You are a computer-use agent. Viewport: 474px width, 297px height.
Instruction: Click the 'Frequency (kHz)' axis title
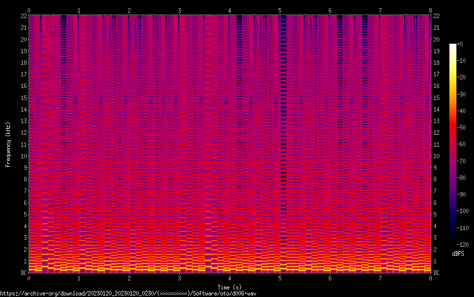pyautogui.click(x=8, y=144)
